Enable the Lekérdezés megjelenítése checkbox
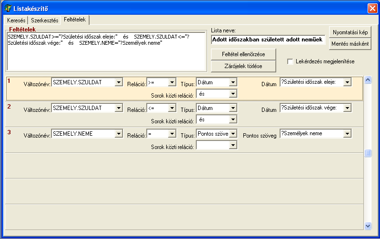The image size is (380, 239). (x=290, y=61)
